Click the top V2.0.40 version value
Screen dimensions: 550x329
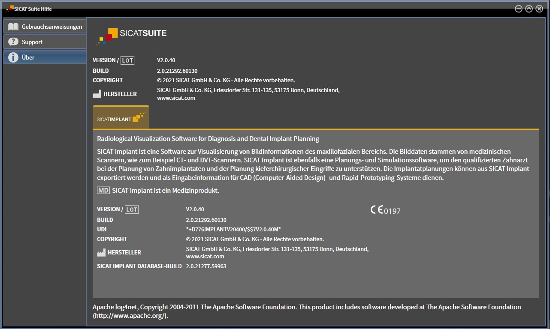[x=166, y=60]
